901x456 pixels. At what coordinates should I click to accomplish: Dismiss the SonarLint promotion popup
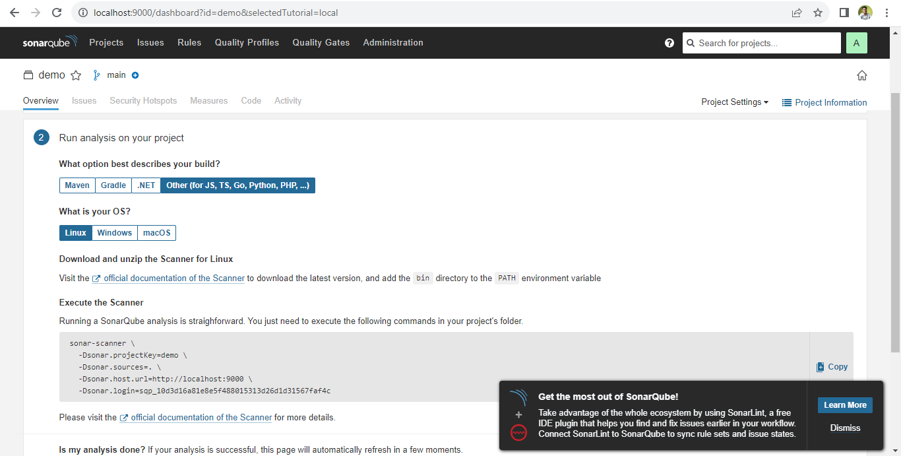pos(845,428)
